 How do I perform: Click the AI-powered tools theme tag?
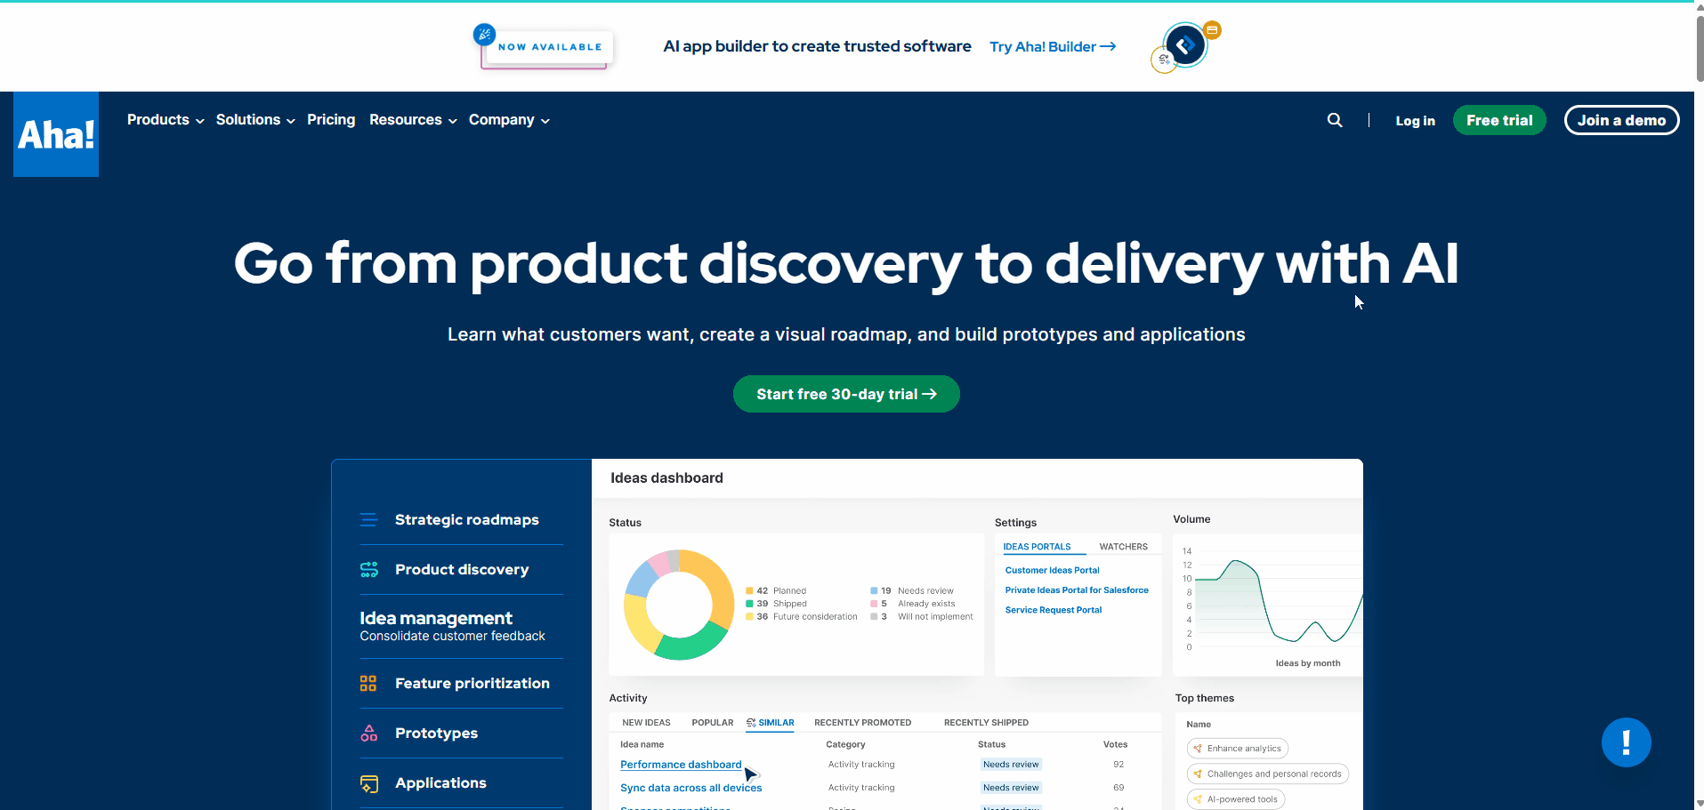point(1235,799)
